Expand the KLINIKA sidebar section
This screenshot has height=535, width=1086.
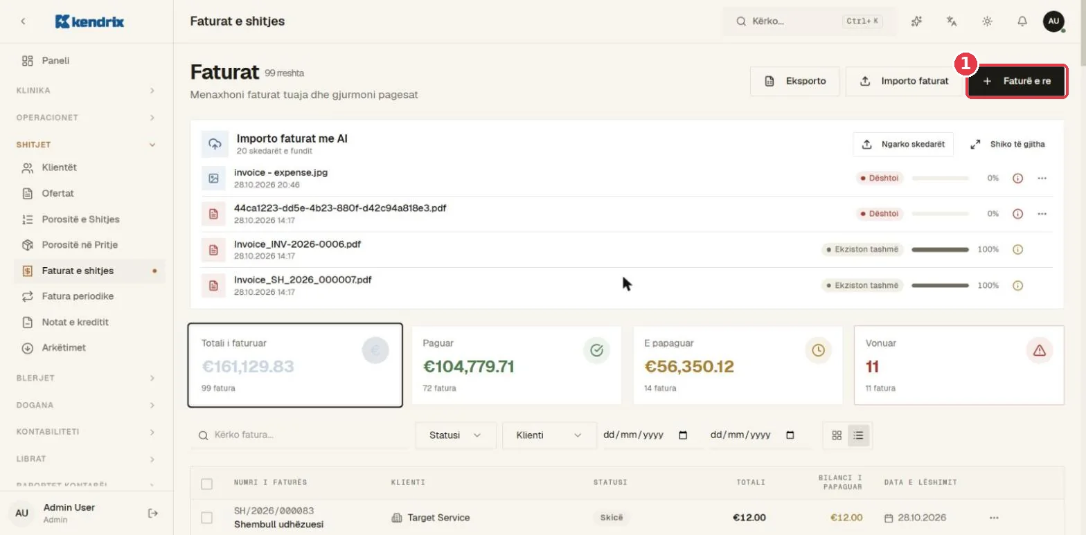(87, 91)
